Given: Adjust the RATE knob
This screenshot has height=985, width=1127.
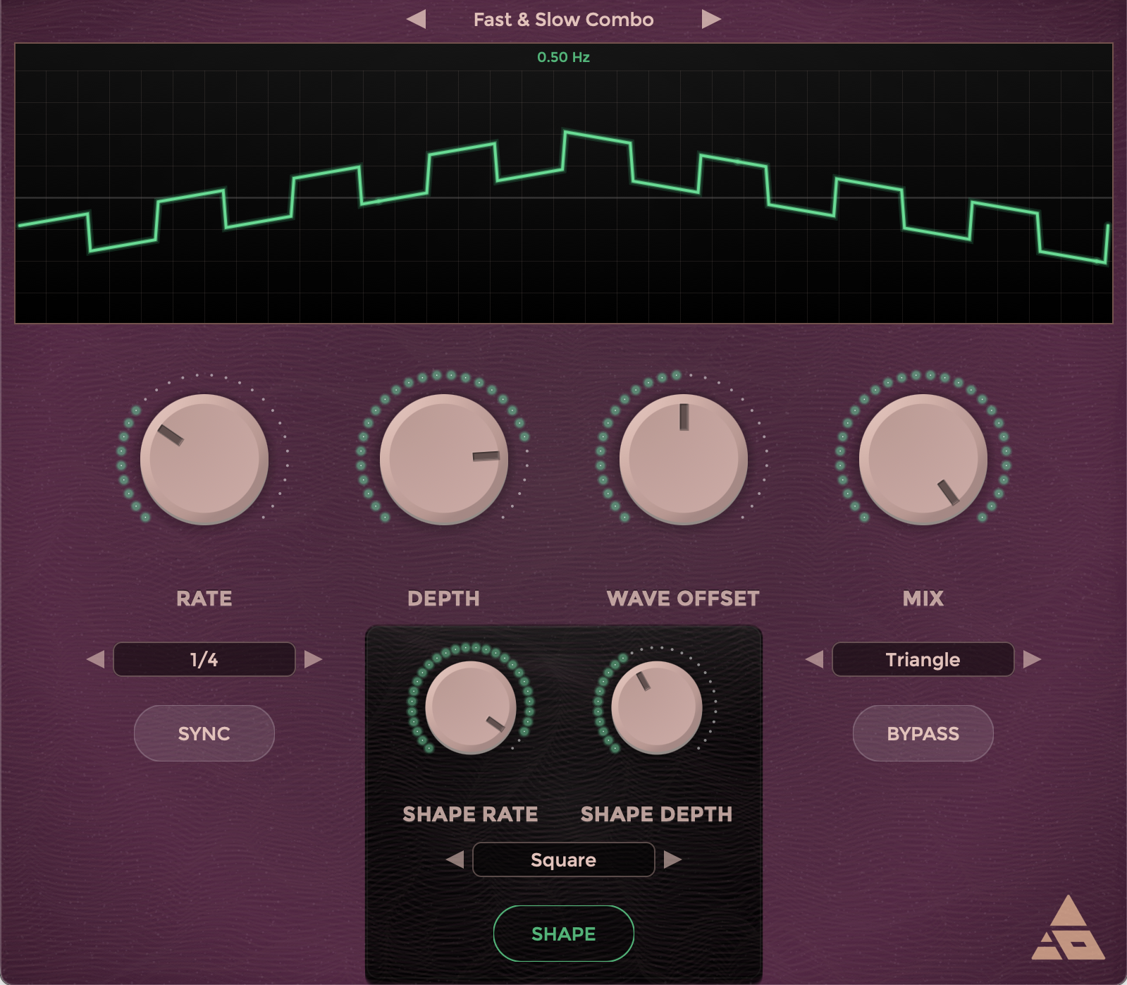Looking at the screenshot, I should click(x=204, y=459).
